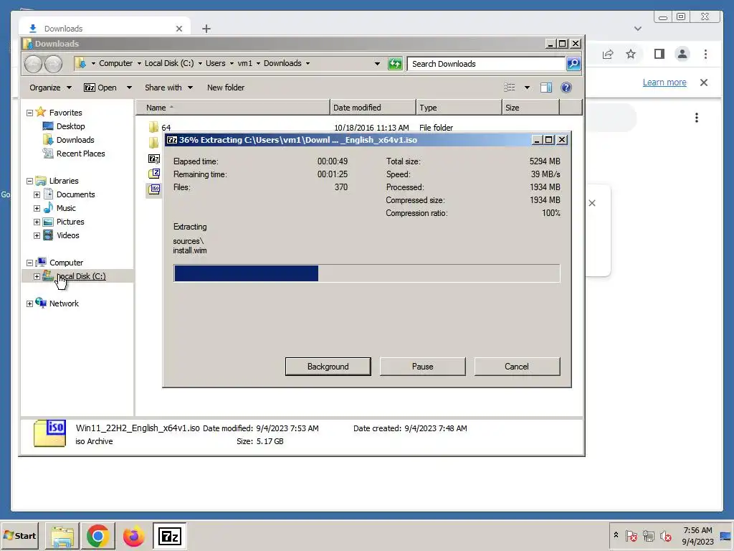
Task: Bookmark page with the star icon
Action: 631,54
